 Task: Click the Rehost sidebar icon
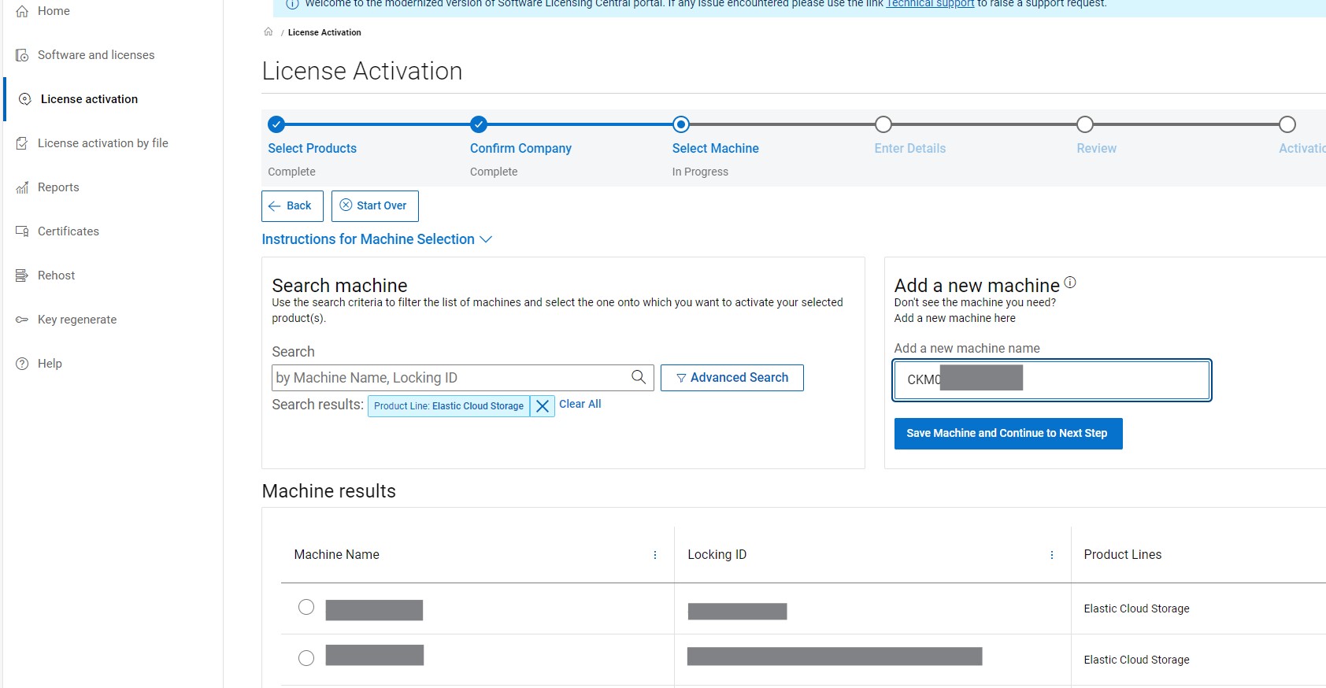22,276
